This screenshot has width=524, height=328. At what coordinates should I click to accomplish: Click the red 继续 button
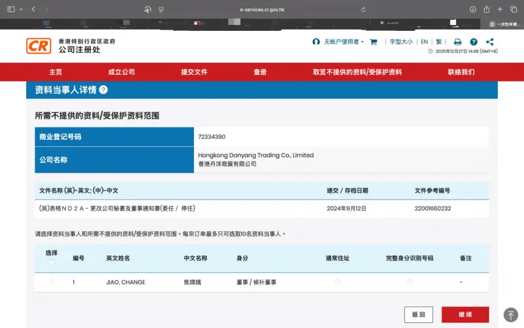[x=465, y=315]
